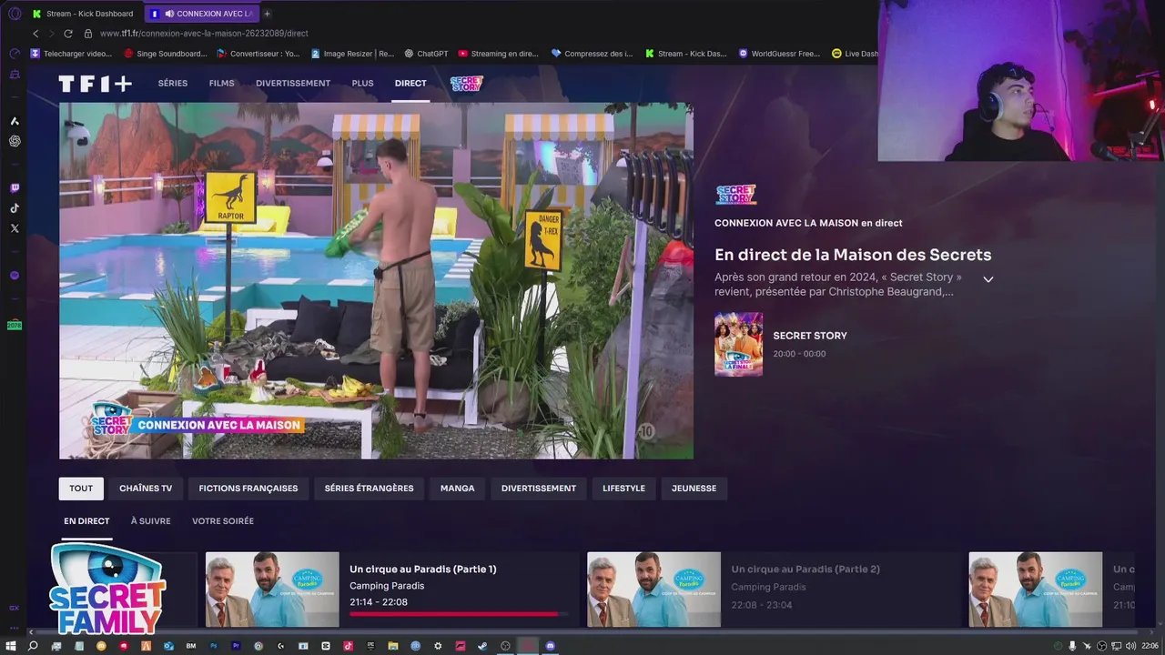Open File Explorer from the taskbar

point(393,646)
